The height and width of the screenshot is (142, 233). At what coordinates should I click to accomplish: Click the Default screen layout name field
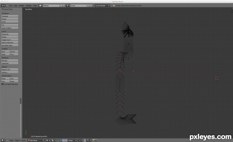51,5
